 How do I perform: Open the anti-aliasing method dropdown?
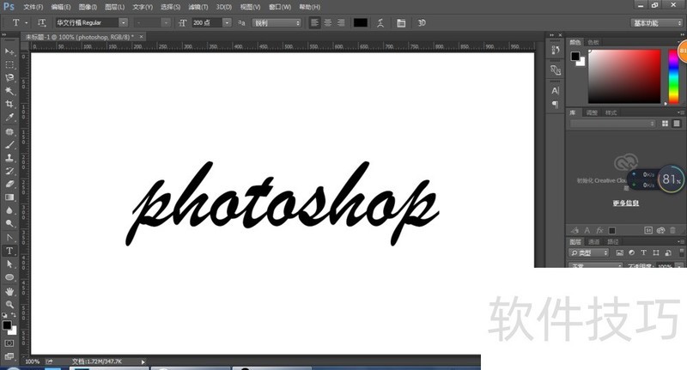[x=277, y=23]
